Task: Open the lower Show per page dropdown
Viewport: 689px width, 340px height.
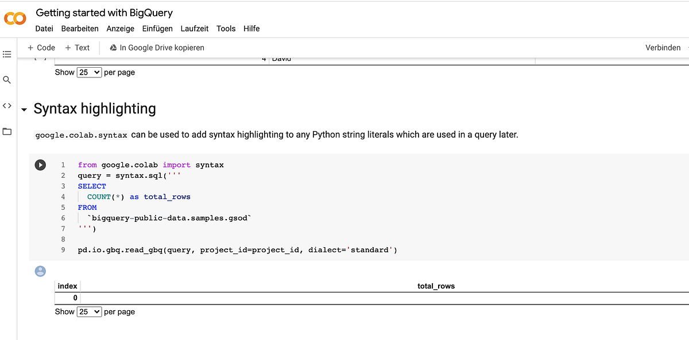Action: [x=89, y=311]
